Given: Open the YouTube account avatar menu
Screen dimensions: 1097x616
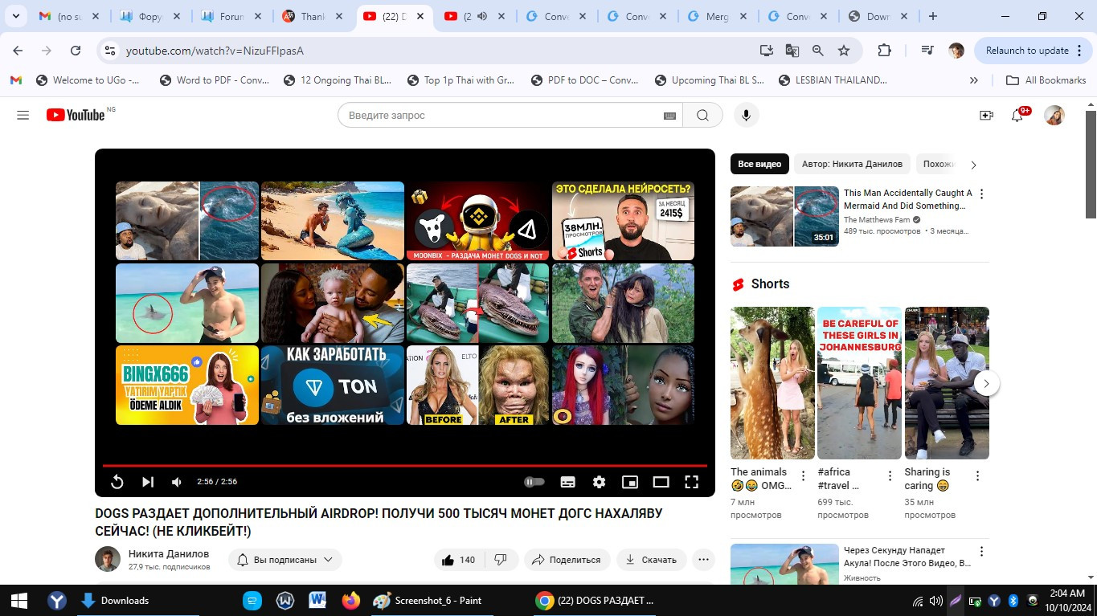Looking at the screenshot, I should tap(1054, 115).
